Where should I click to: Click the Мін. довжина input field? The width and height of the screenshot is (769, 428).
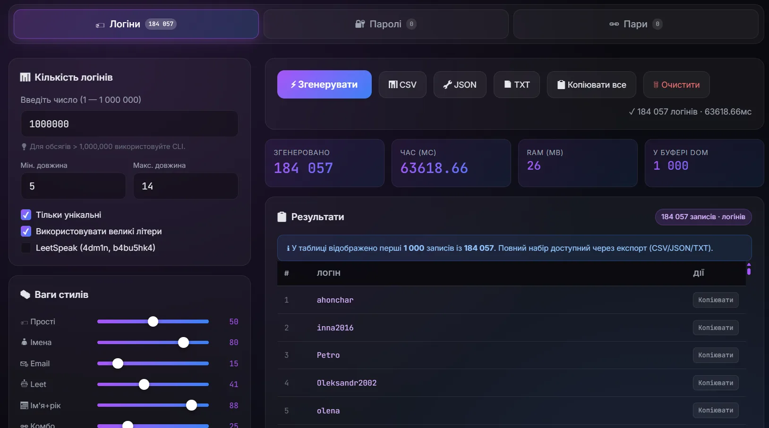click(73, 186)
